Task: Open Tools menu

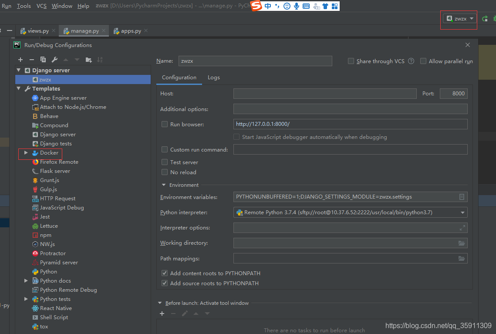Action: pyautogui.click(x=24, y=6)
